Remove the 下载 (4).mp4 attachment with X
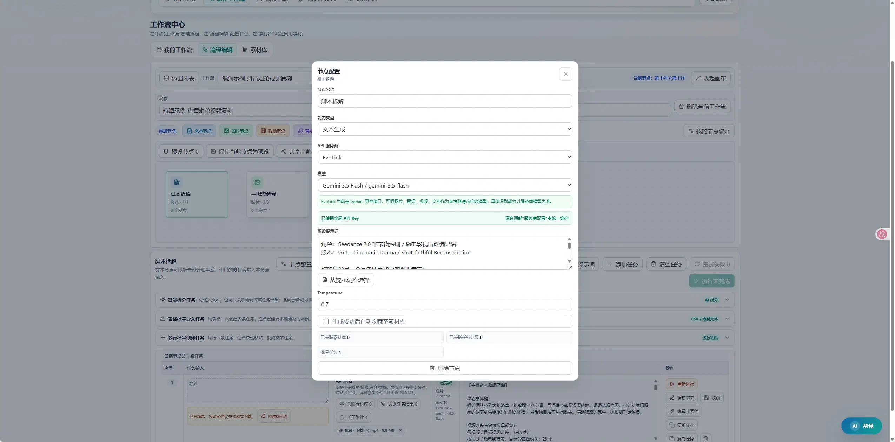Image resolution: width=895 pixels, height=442 pixels. pos(400,430)
